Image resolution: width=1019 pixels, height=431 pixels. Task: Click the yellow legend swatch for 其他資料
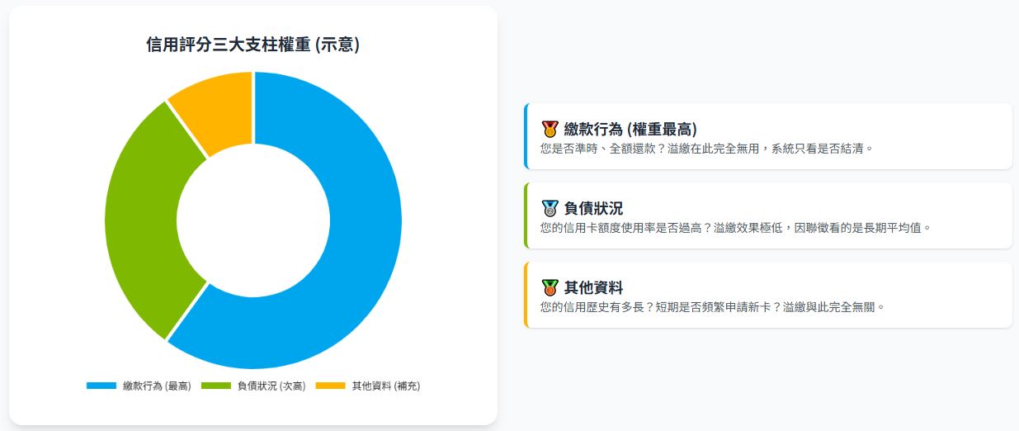pyautogui.click(x=331, y=386)
